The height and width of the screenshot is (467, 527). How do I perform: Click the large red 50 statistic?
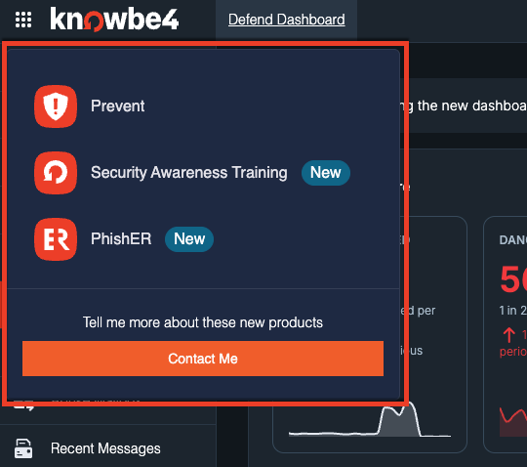point(513,278)
